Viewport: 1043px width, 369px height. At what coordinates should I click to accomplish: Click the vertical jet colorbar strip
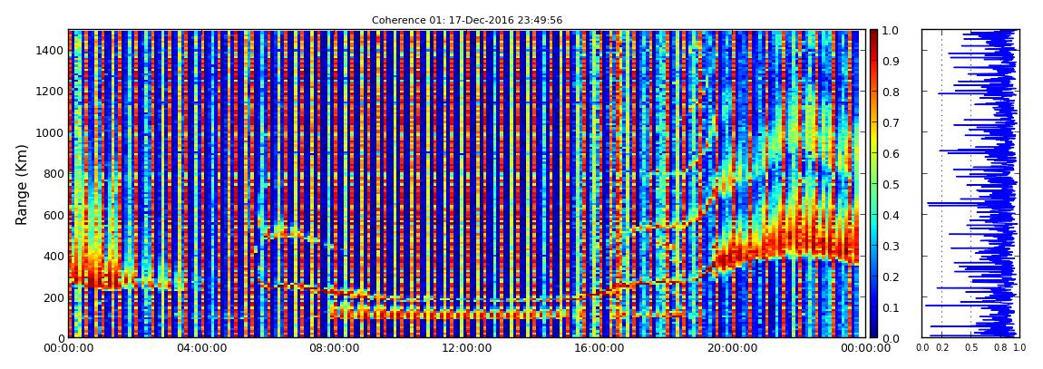click(x=873, y=183)
